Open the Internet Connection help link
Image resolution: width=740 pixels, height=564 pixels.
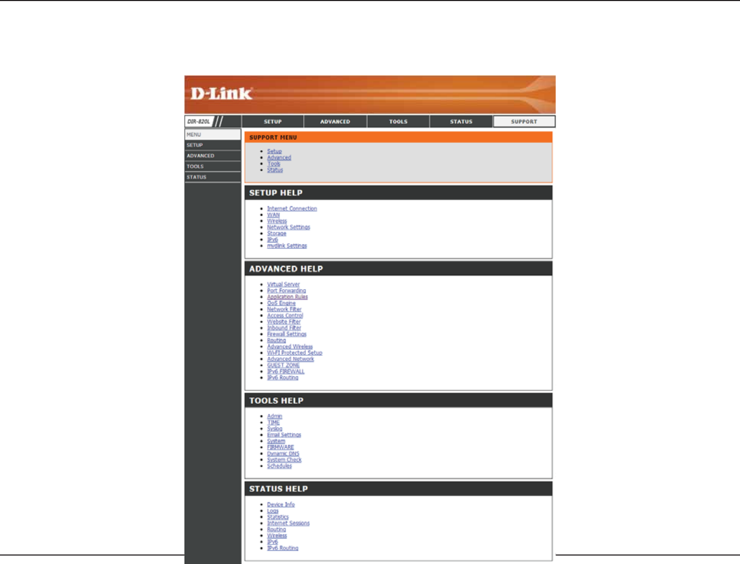click(292, 209)
